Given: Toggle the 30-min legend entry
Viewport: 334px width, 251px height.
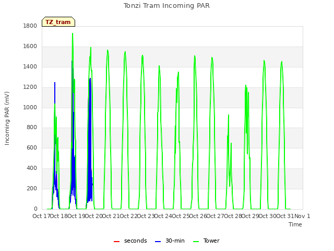Looking at the screenshot, I should [170, 241].
